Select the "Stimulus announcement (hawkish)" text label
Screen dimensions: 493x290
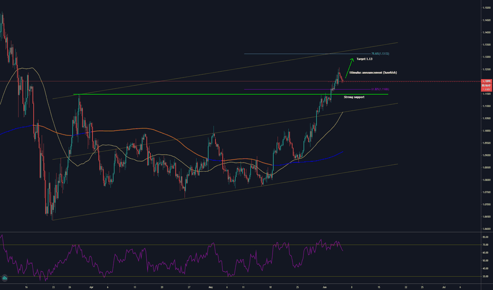(373, 72)
